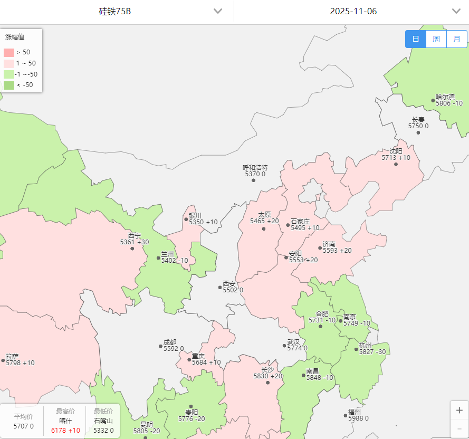The height and width of the screenshot is (439, 469).
Task: Switch to the 周 (weekly) tab
Action: (436, 39)
